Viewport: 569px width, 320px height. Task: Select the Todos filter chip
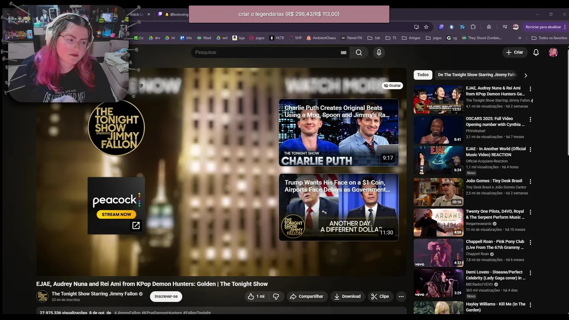click(x=423, y=75)
